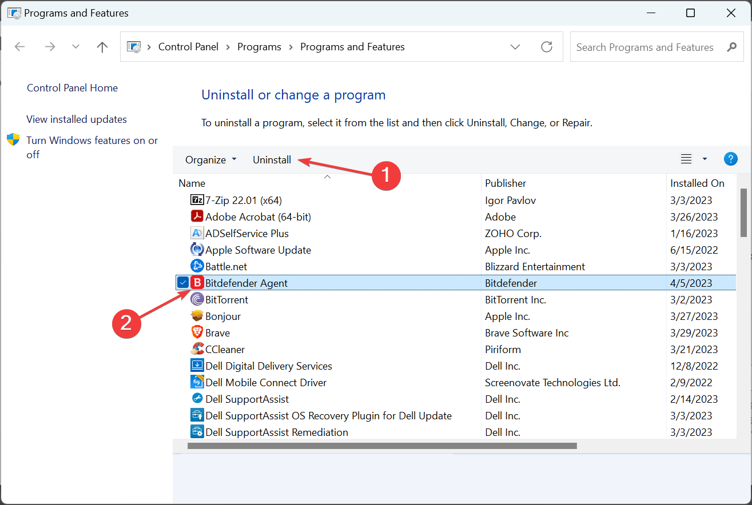Click the Igor Pavlov publisher cell

tap(510, 200)
